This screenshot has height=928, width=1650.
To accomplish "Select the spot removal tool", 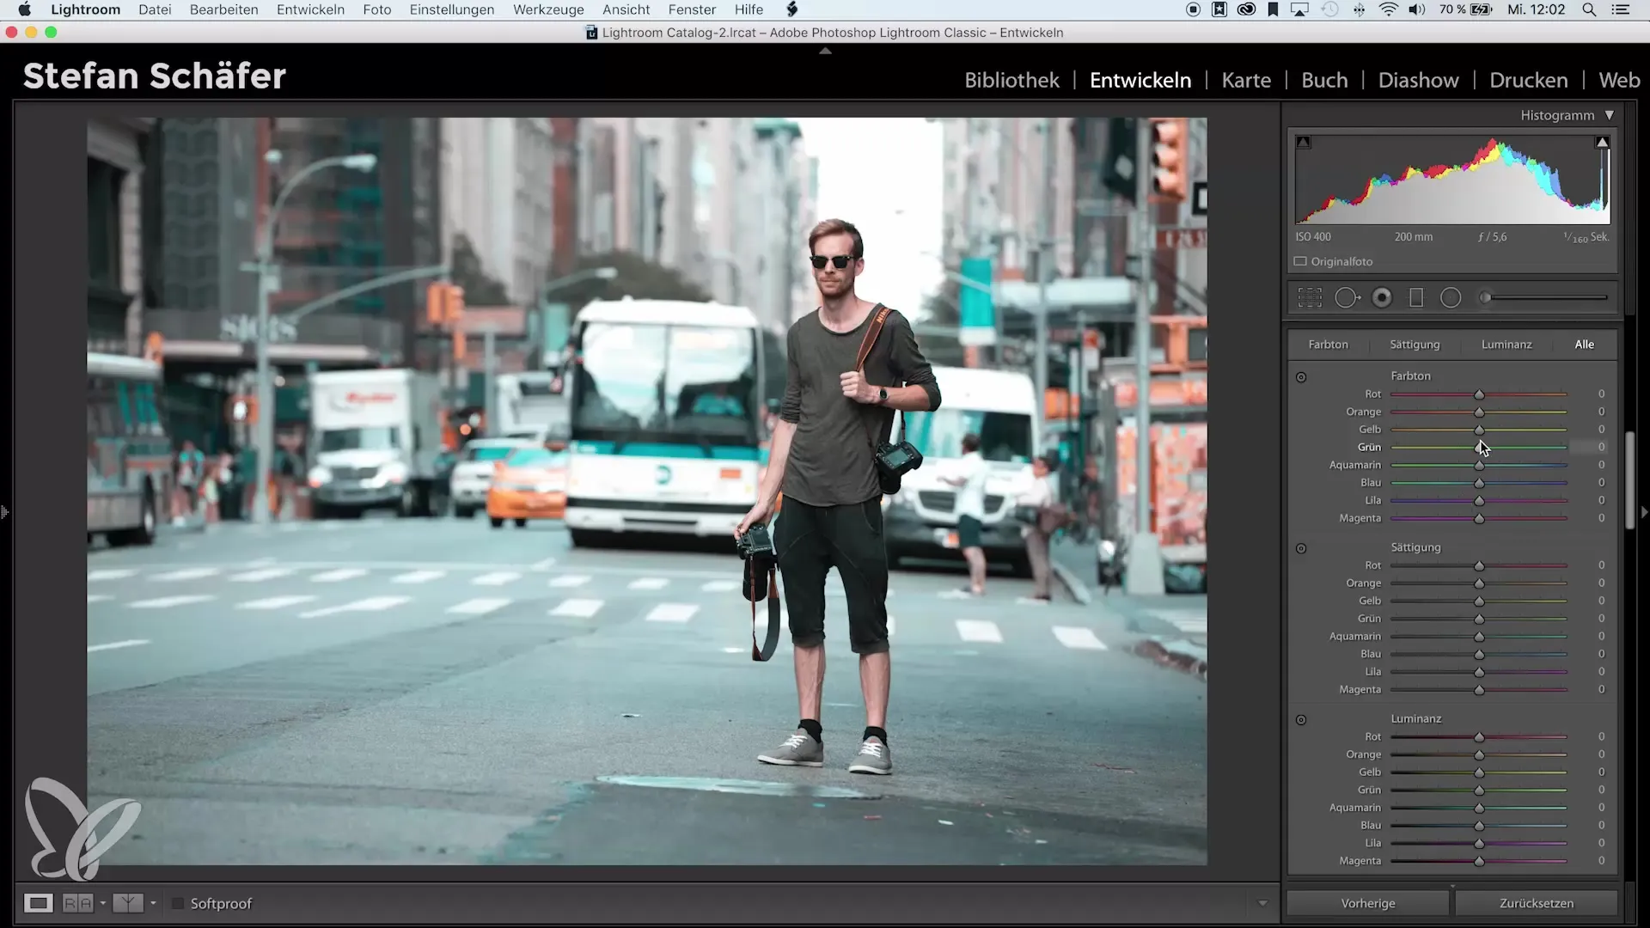I will click(1347, 298).
